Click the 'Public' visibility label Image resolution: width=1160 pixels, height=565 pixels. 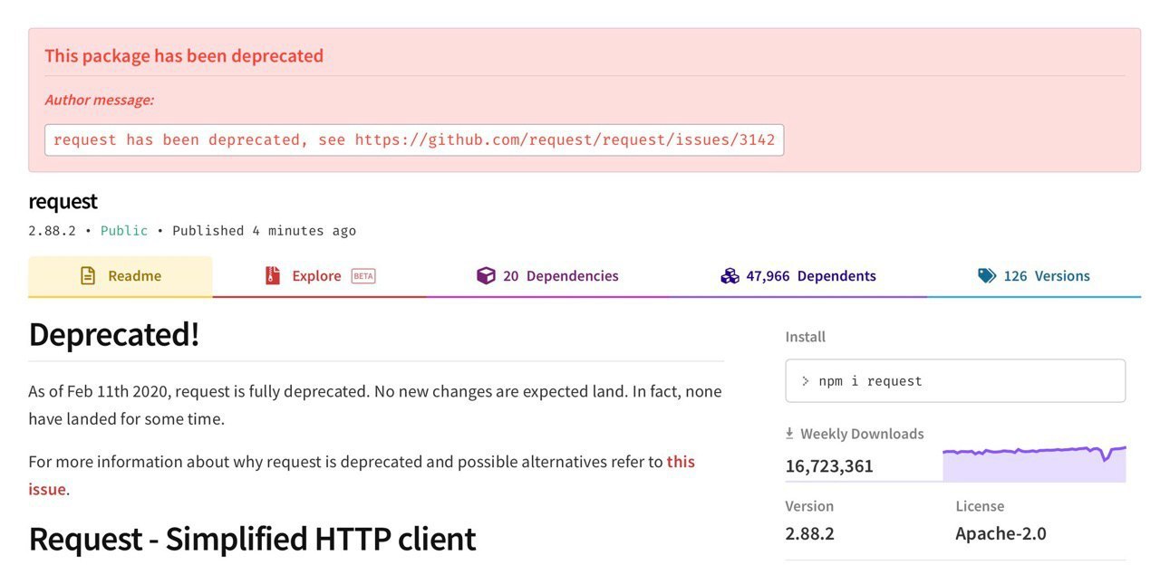coord(124,231)
